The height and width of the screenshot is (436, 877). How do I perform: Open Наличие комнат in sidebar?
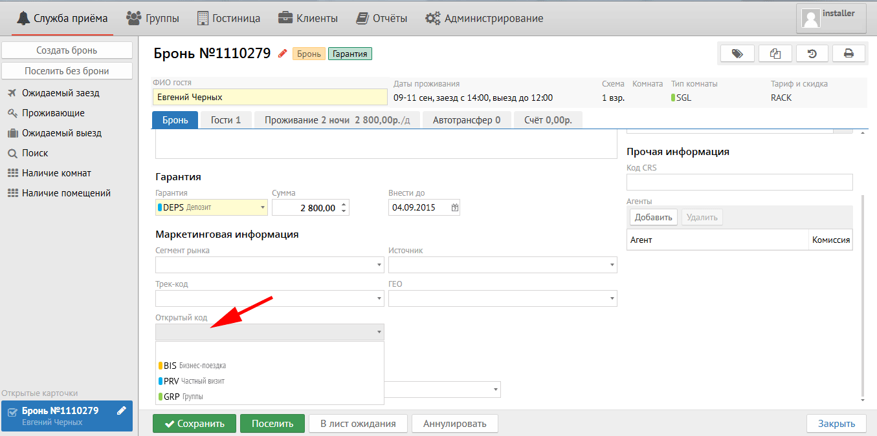pyautogui.click(x=56, y=173)
